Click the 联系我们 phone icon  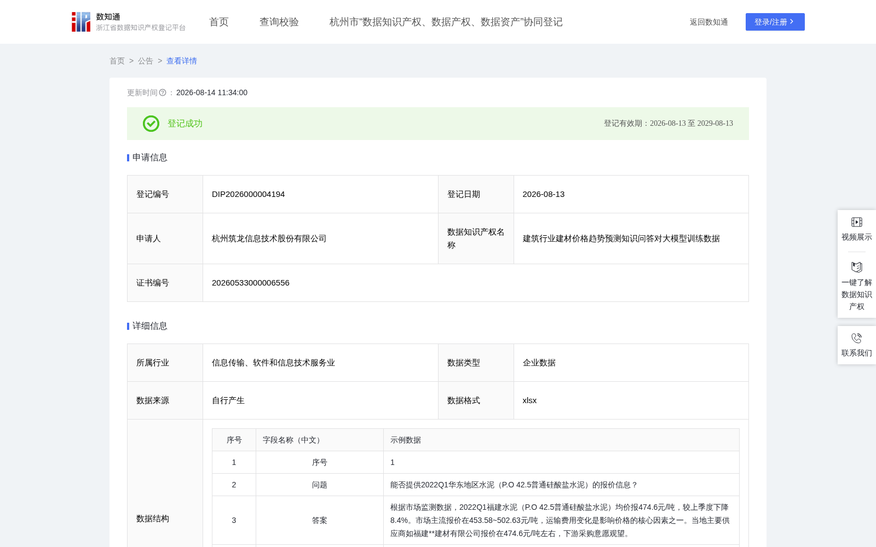coord(857,338)
